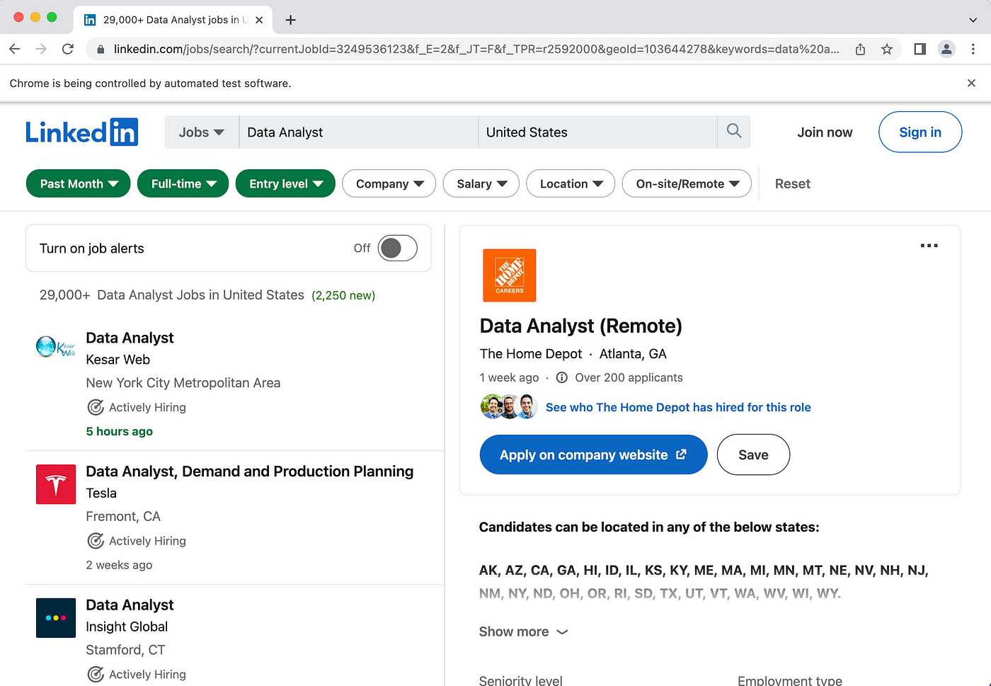
Task: Click the Tesla company logo
Action: click(x=56, y=484)
